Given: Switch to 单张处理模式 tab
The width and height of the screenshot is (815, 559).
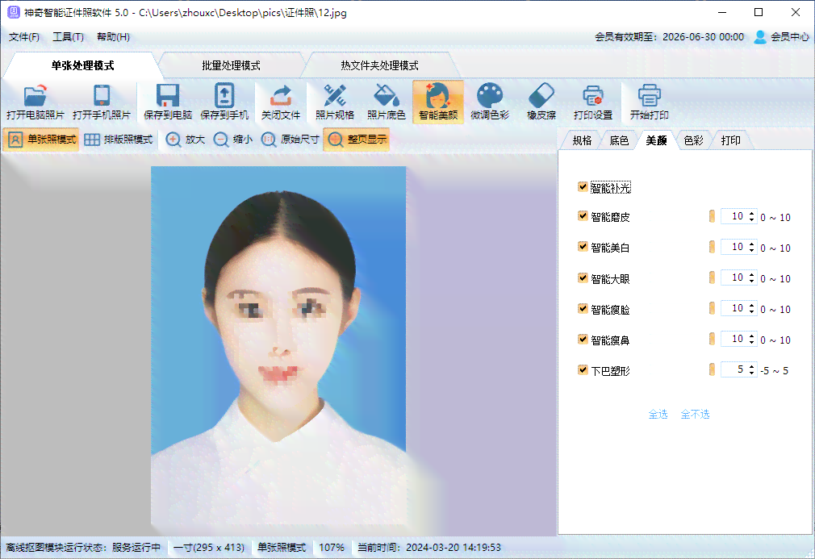Looking at the screenshot, I should click(x=82, y=65).
